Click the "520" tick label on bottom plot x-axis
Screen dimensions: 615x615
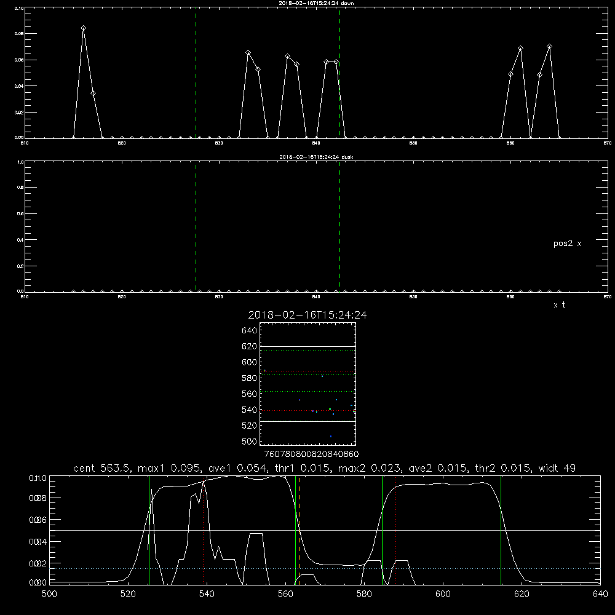[x=128, y=594]
